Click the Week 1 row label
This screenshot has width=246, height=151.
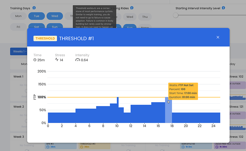[18, 77]
